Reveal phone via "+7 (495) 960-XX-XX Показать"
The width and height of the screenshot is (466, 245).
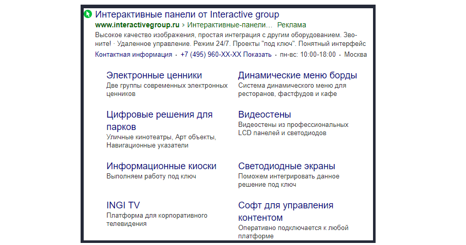226,55
